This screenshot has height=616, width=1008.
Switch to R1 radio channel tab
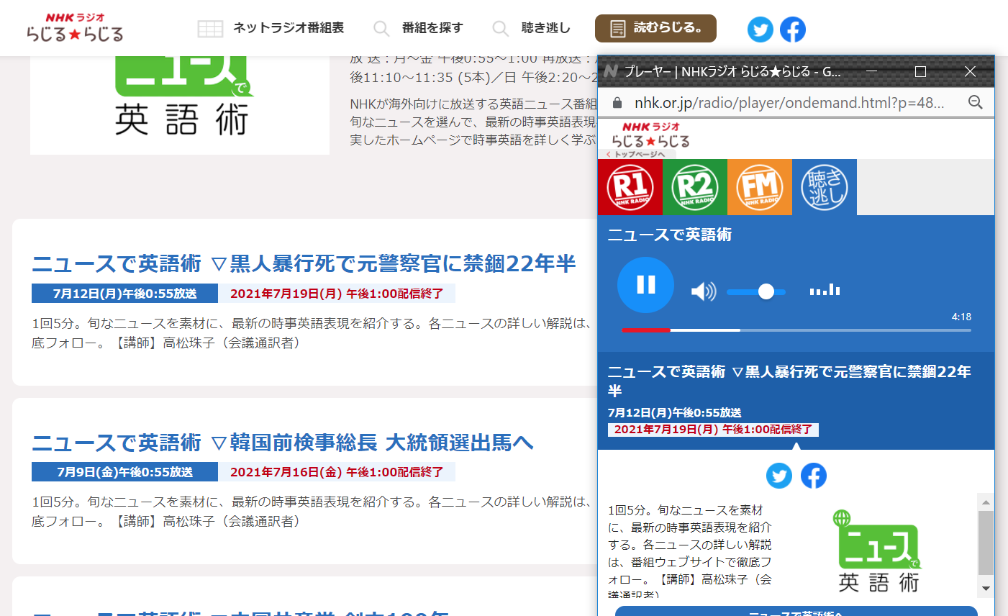click(630, 187)
